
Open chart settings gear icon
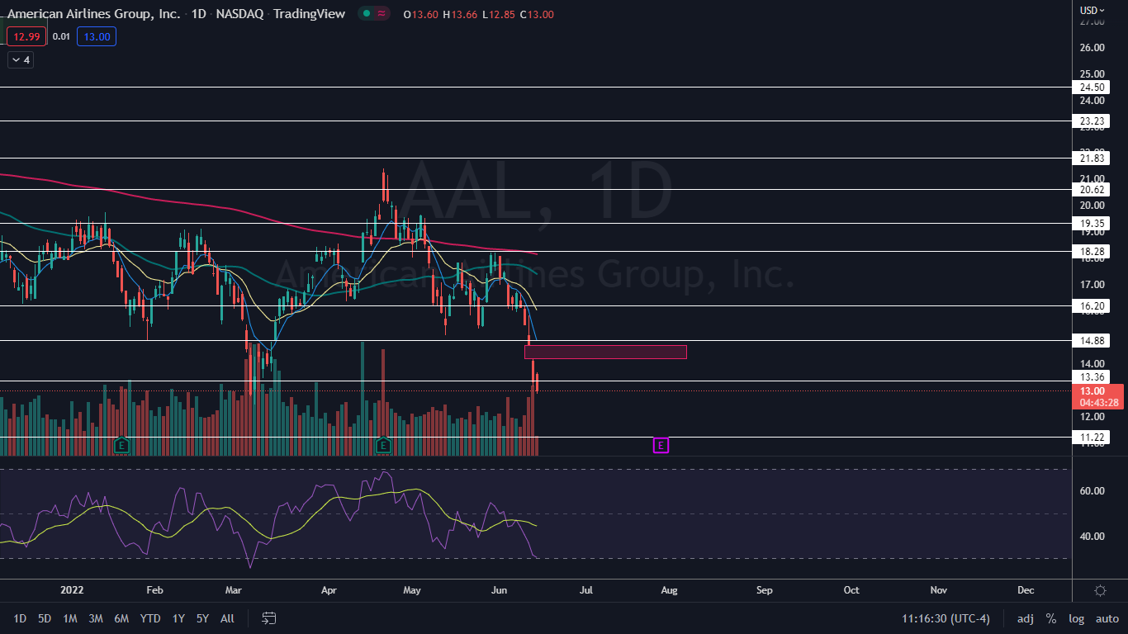(x=1100, y=590)
